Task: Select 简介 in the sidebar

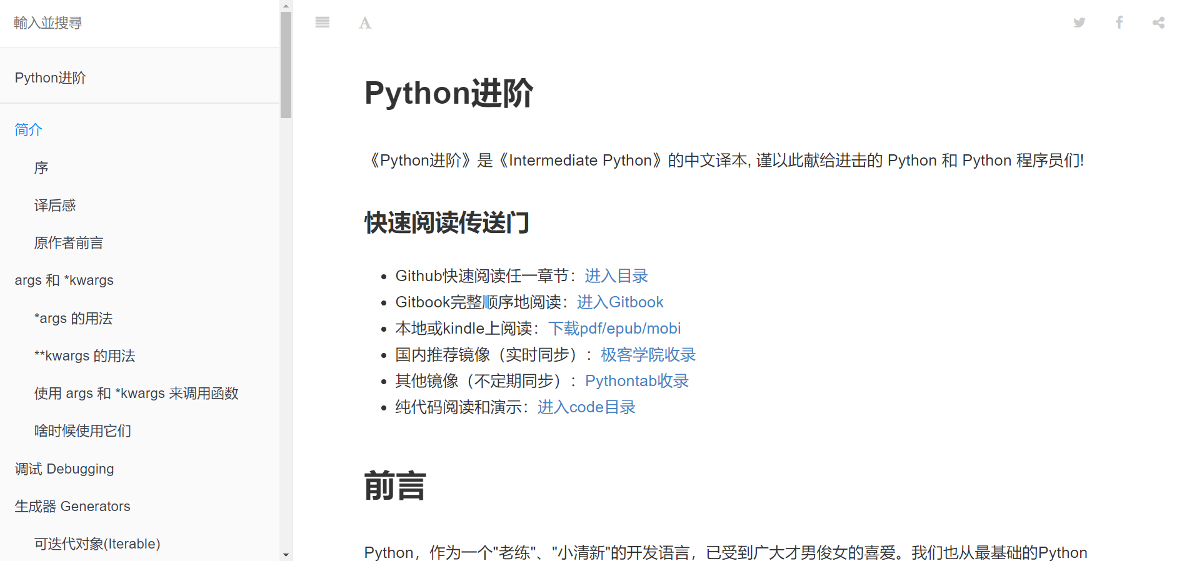Action: 29,130
